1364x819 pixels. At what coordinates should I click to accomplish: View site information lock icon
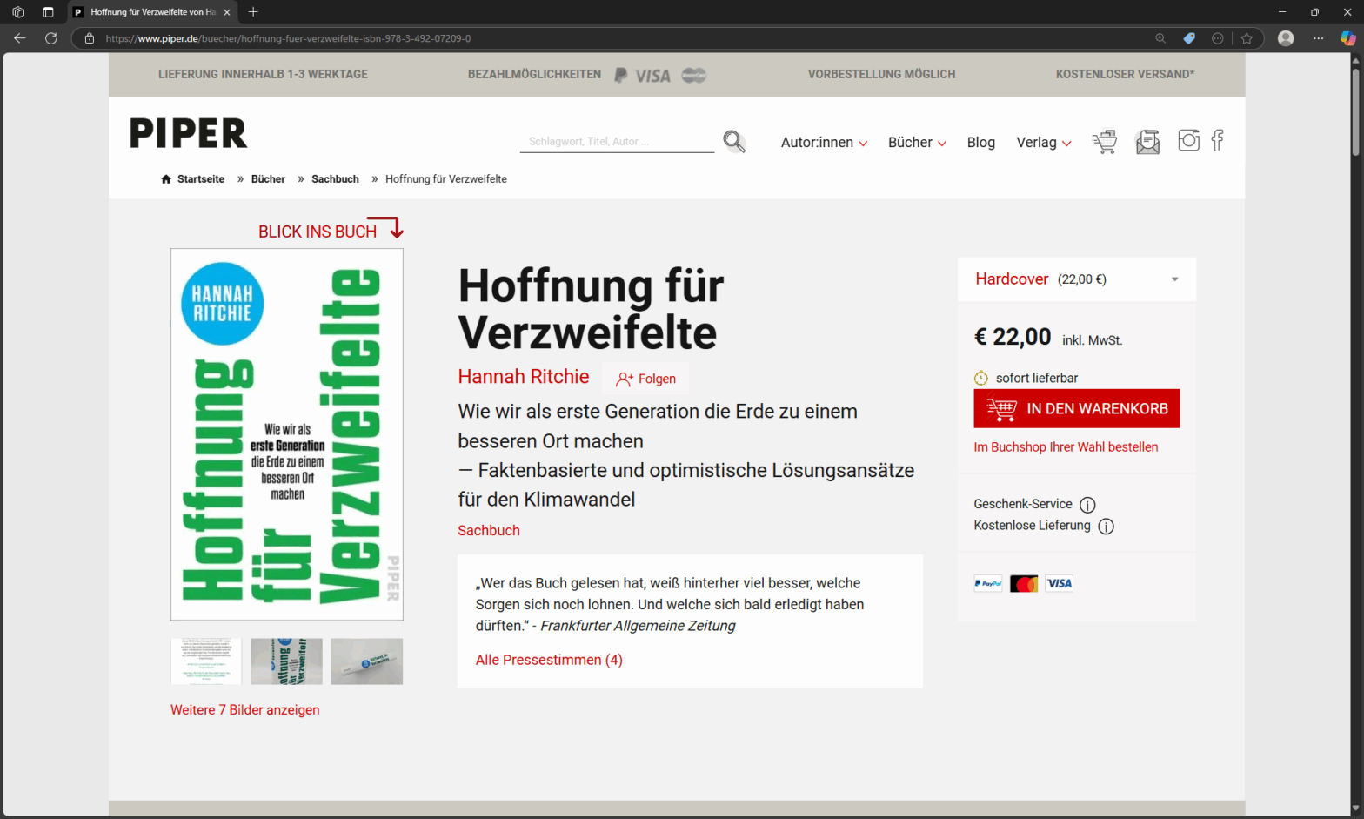coord(89,38)
